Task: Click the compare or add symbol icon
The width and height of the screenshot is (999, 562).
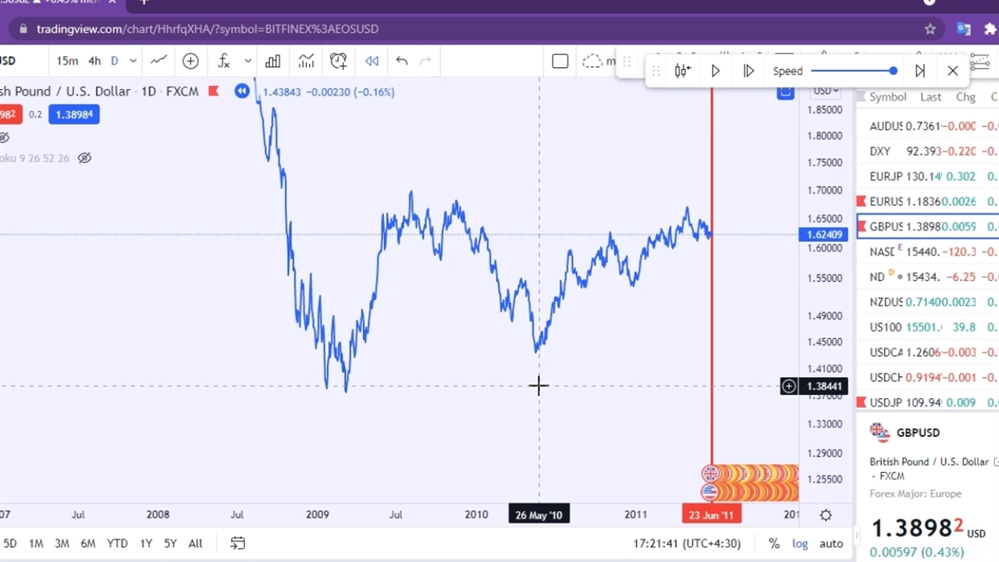Action: [190, 61]
